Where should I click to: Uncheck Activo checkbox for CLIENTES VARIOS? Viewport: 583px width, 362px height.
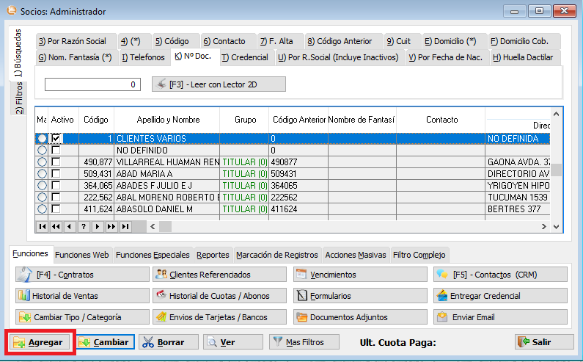(56, 138)
